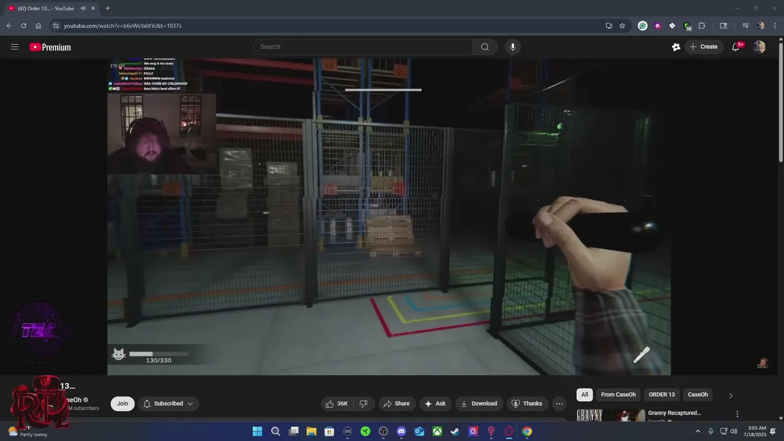The height and width of the screenshot is (441, 784).
Task: Launch OBS Studio from the taskbar
Action: point(383,431)
